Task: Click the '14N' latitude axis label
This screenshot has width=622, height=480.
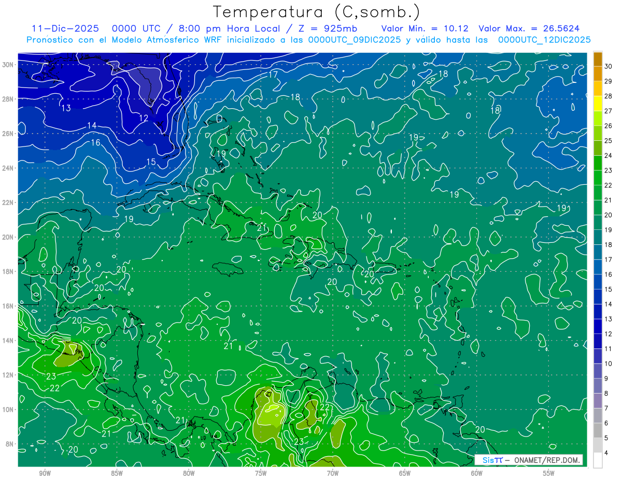Action: (x=8, y=341)
